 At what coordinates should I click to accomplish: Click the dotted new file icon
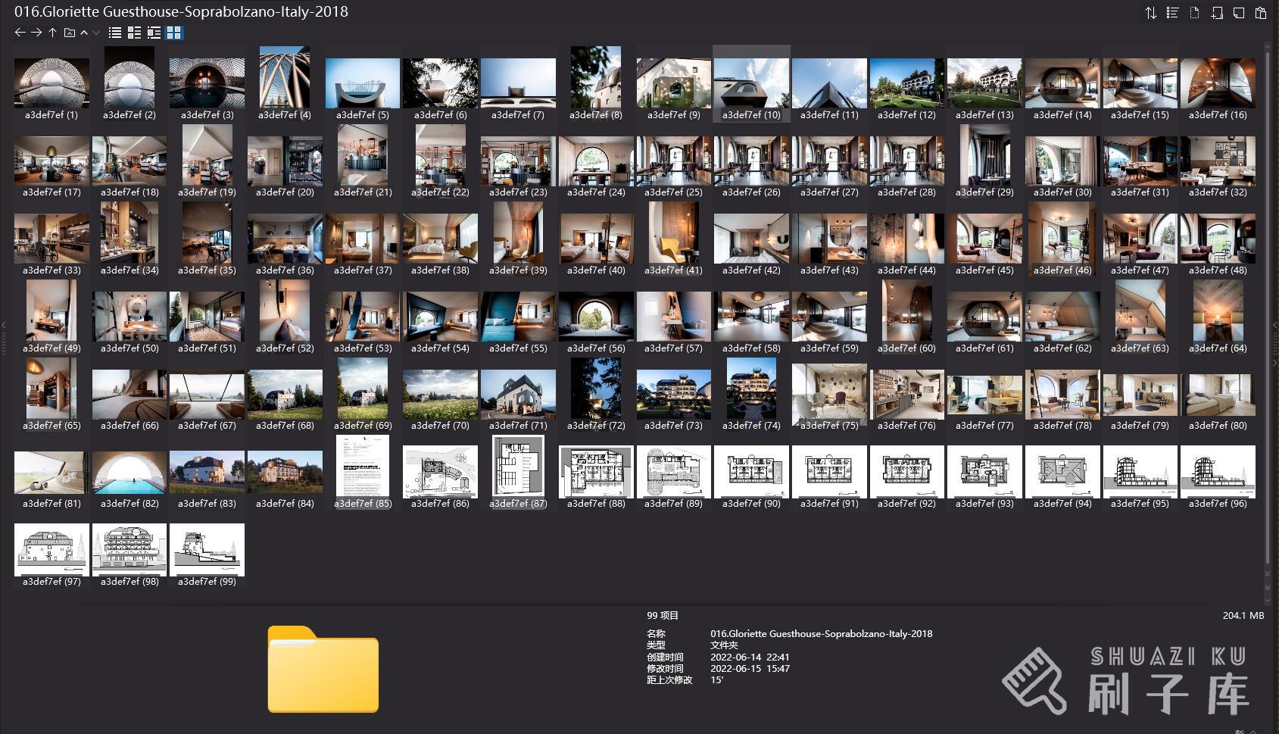coord(1194,13)
